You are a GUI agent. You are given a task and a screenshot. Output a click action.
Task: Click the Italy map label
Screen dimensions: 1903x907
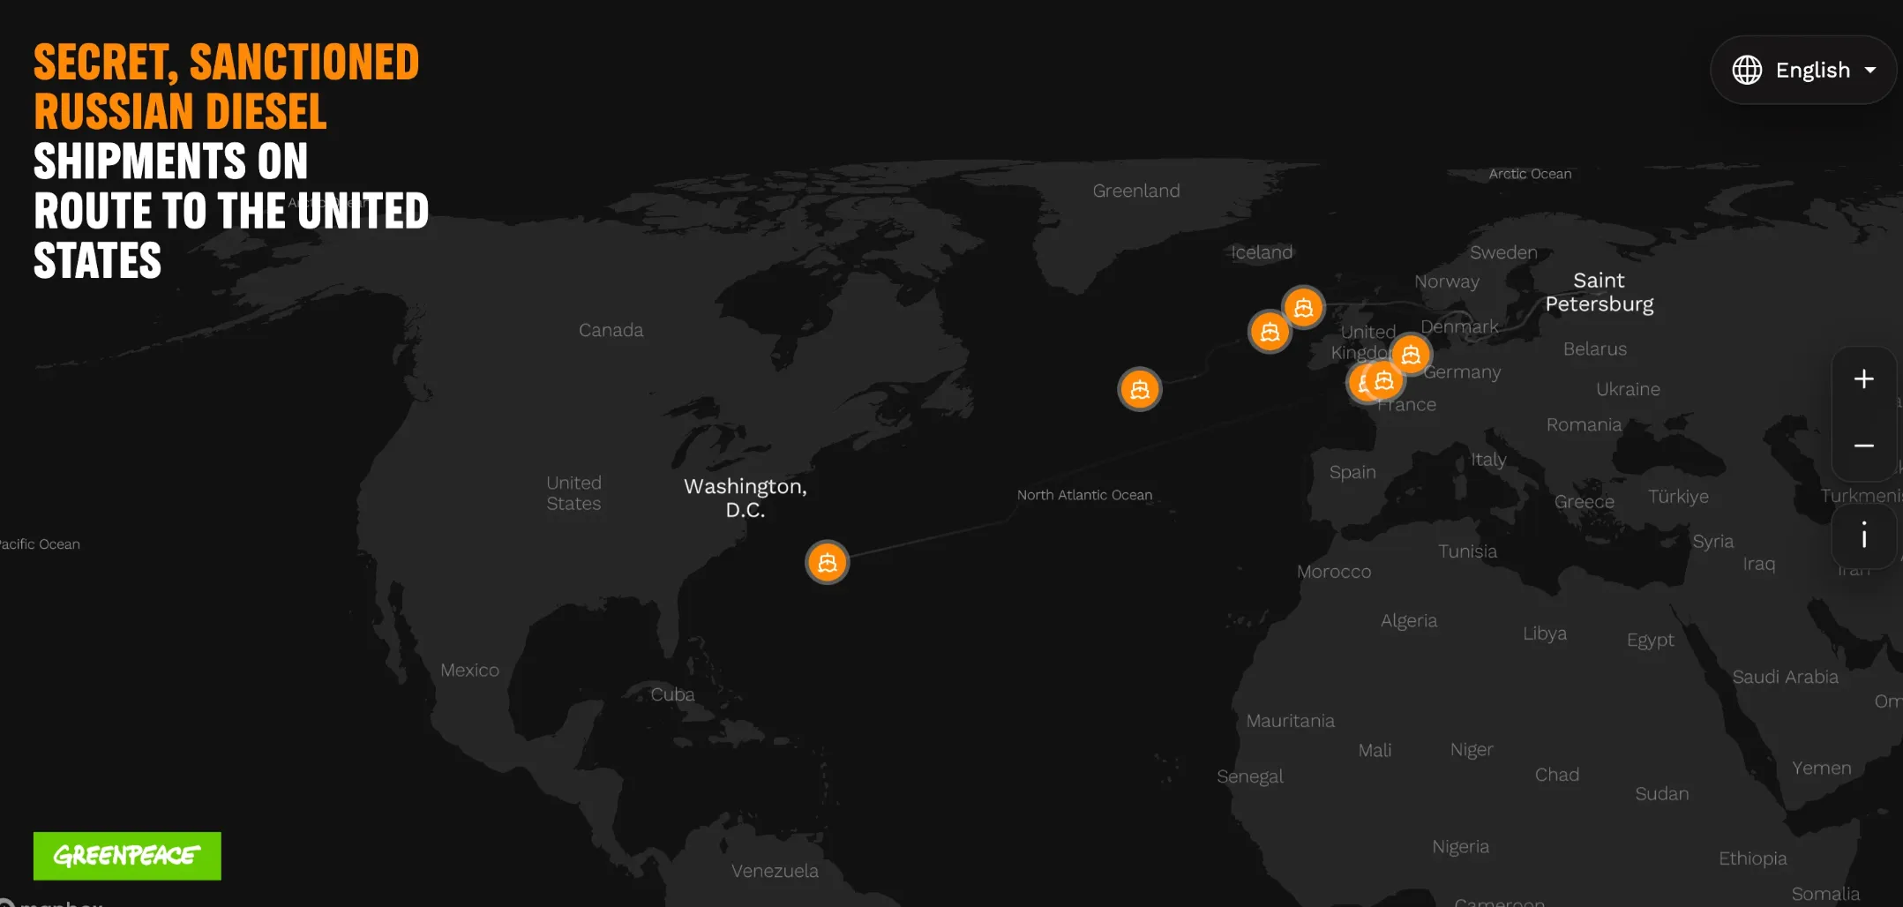(1488, 460)
